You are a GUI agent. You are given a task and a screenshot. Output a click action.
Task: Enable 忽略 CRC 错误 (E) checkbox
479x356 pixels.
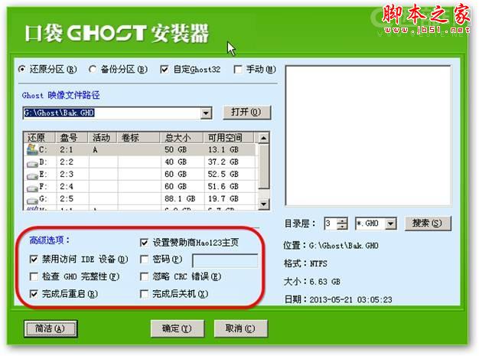(144, 277)
